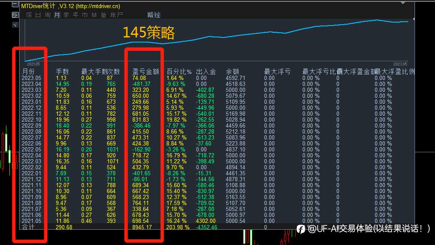435x245 pixels.
Task: Click percentage value 19.82 %
Action: pyautogui.click(x=176, y=120)
